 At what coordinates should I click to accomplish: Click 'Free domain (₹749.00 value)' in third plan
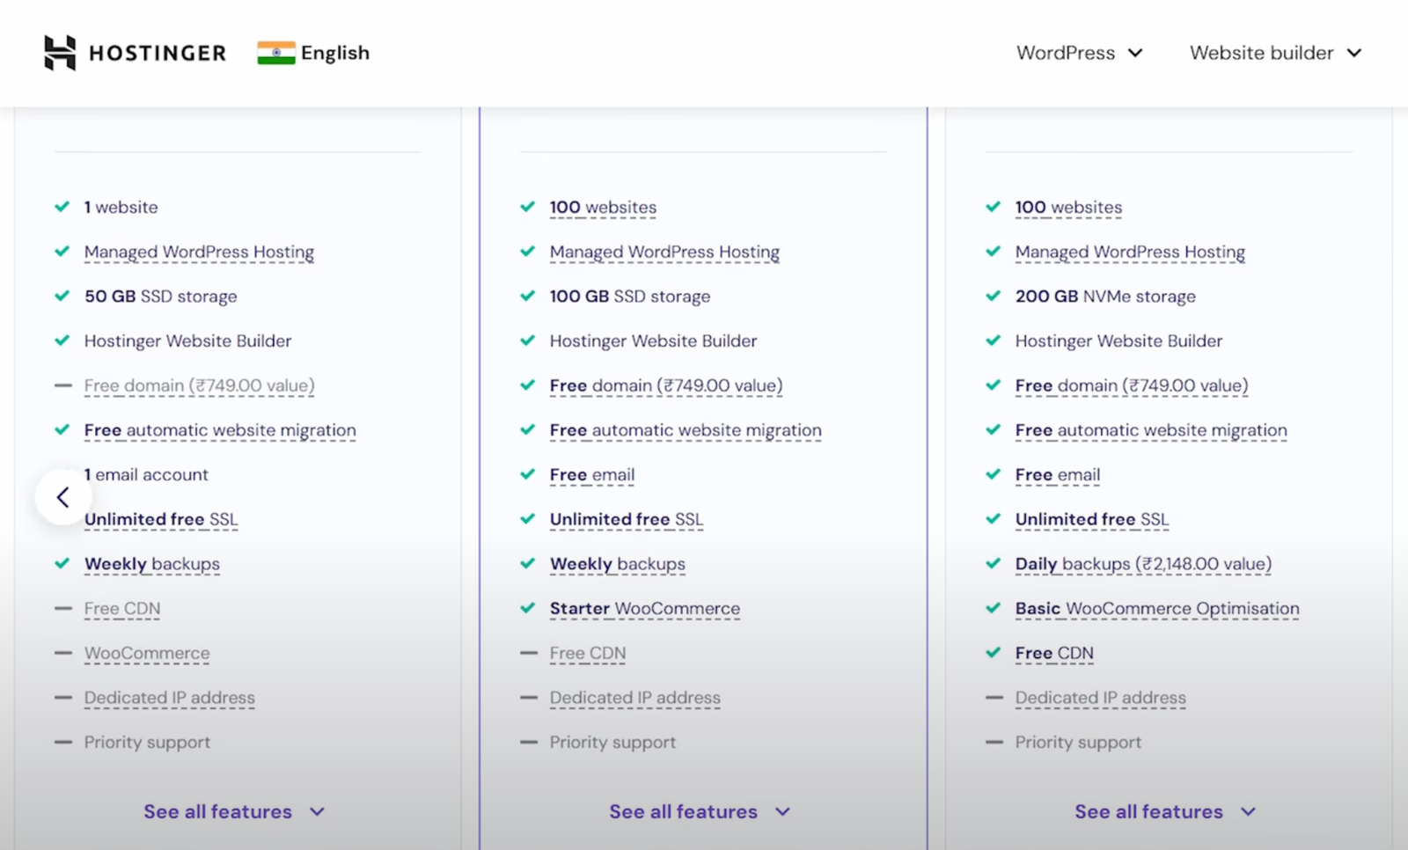click(1132, 385)
